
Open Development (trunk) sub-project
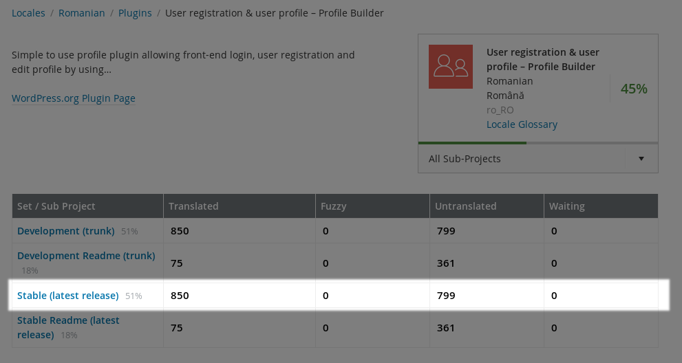coord(67,231)
